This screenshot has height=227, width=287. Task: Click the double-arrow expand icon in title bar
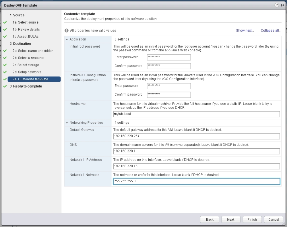coord(283,5)
